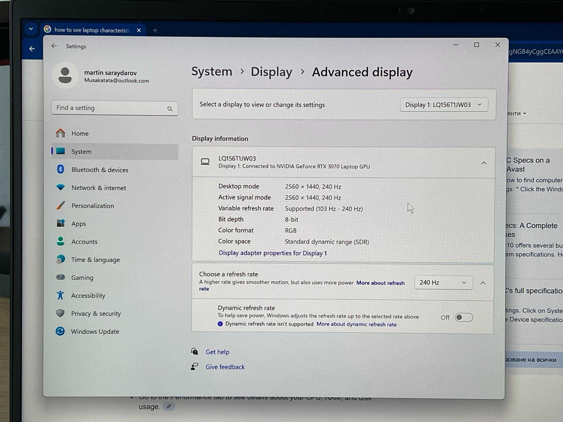Open the browser tab search dropdown
The width and height of the screenshot is (563, 422).
[31, 29]
